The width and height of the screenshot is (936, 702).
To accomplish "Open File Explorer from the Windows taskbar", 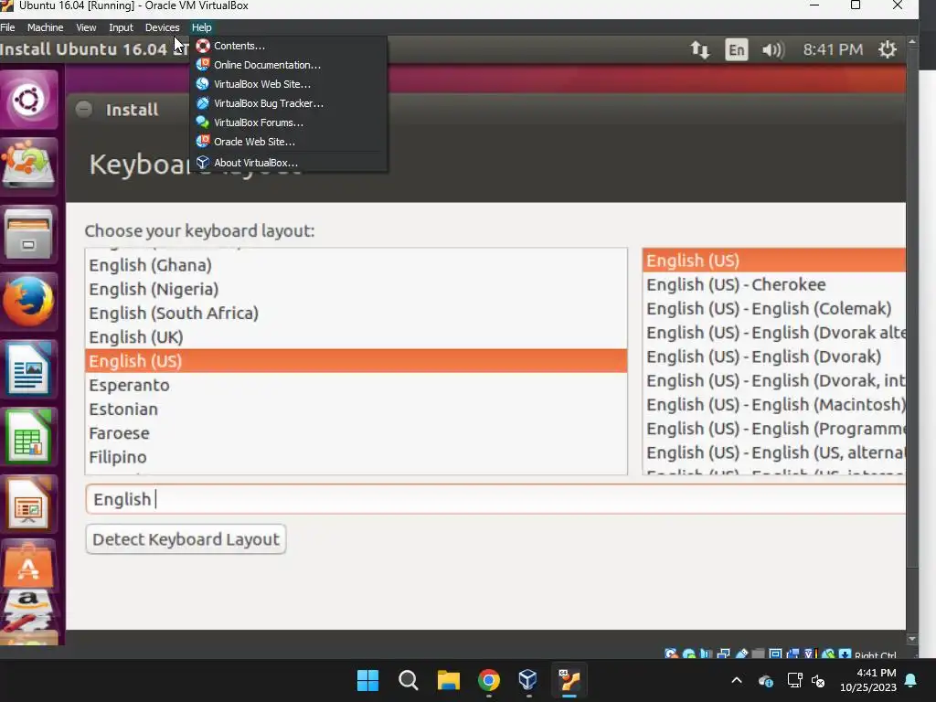I will (x=448, y=680).
